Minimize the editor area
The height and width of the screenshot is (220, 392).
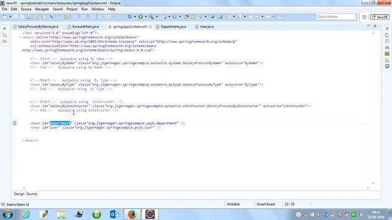(369, 26)
